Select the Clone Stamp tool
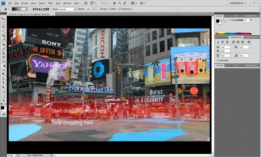 click(3, 53)
